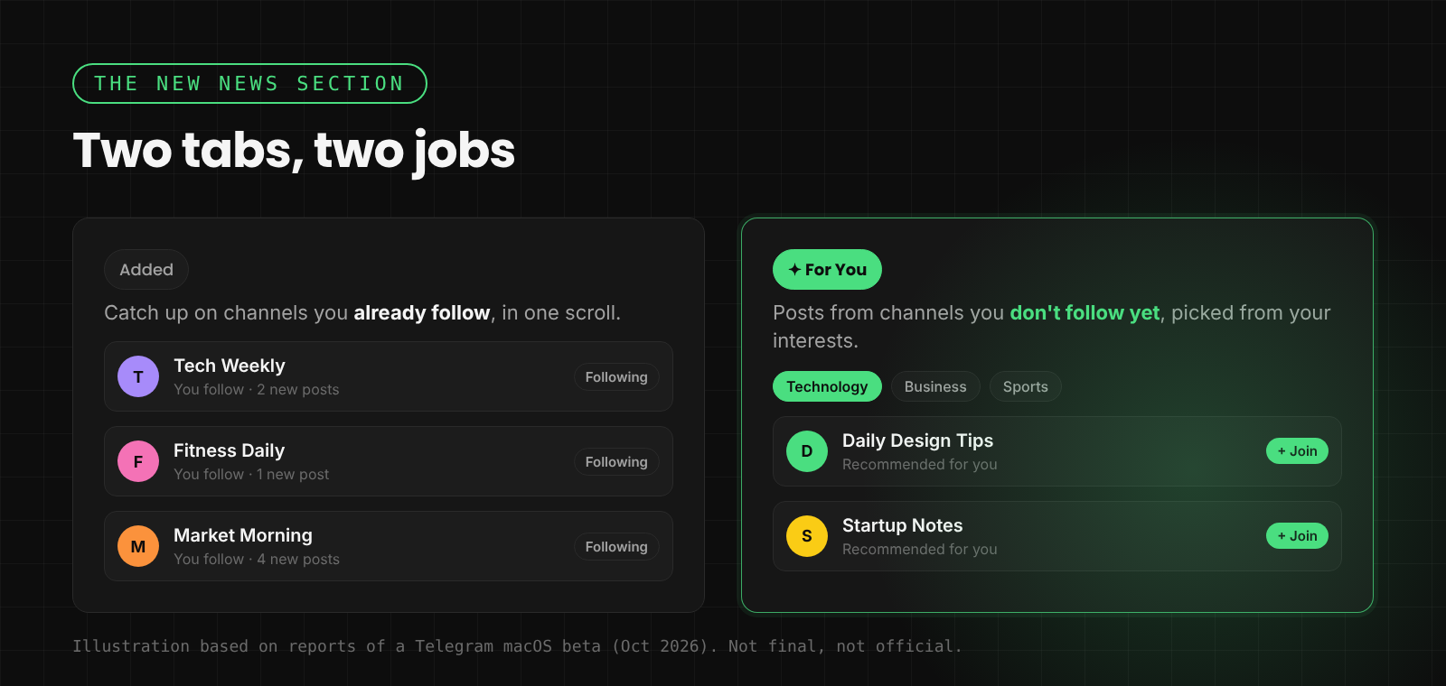
Task: Switch to the For You tab
Action: 827,270
